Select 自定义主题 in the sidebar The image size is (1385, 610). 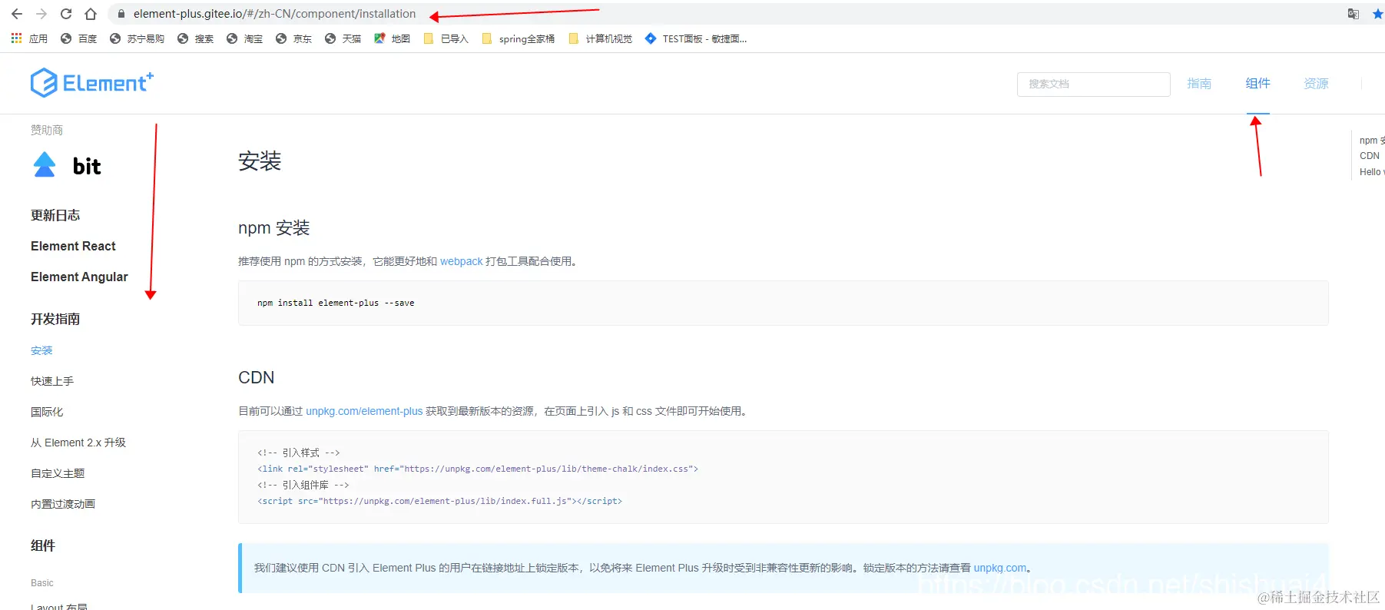tap(58, 473)
